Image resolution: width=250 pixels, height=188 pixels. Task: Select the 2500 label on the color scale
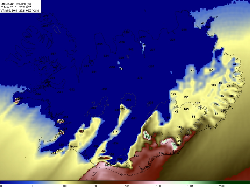221,186
